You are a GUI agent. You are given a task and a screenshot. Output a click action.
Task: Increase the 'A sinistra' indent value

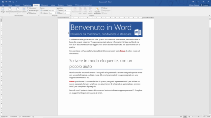[x=56, y=10]
